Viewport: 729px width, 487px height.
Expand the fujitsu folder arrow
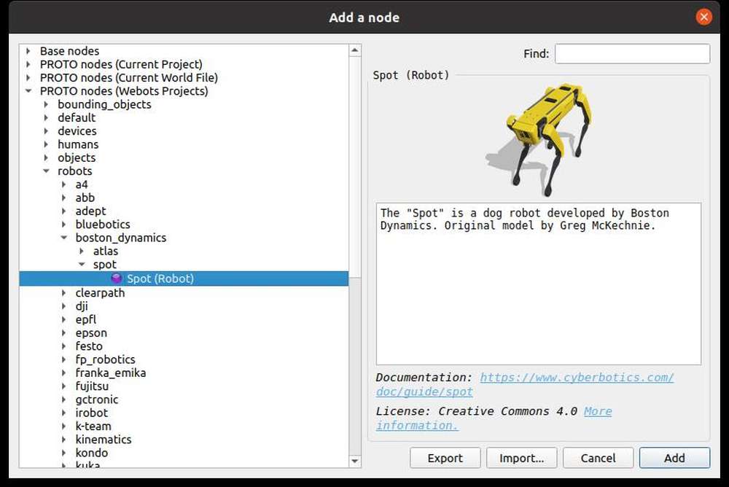[x=63, y=386]
